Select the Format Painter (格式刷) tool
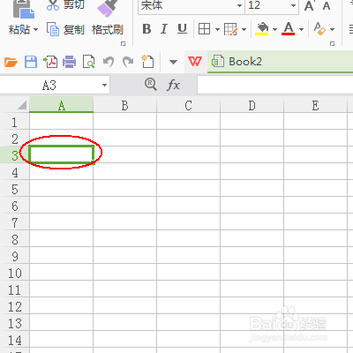This screenshot has height=353, width=353. point(108,30)
